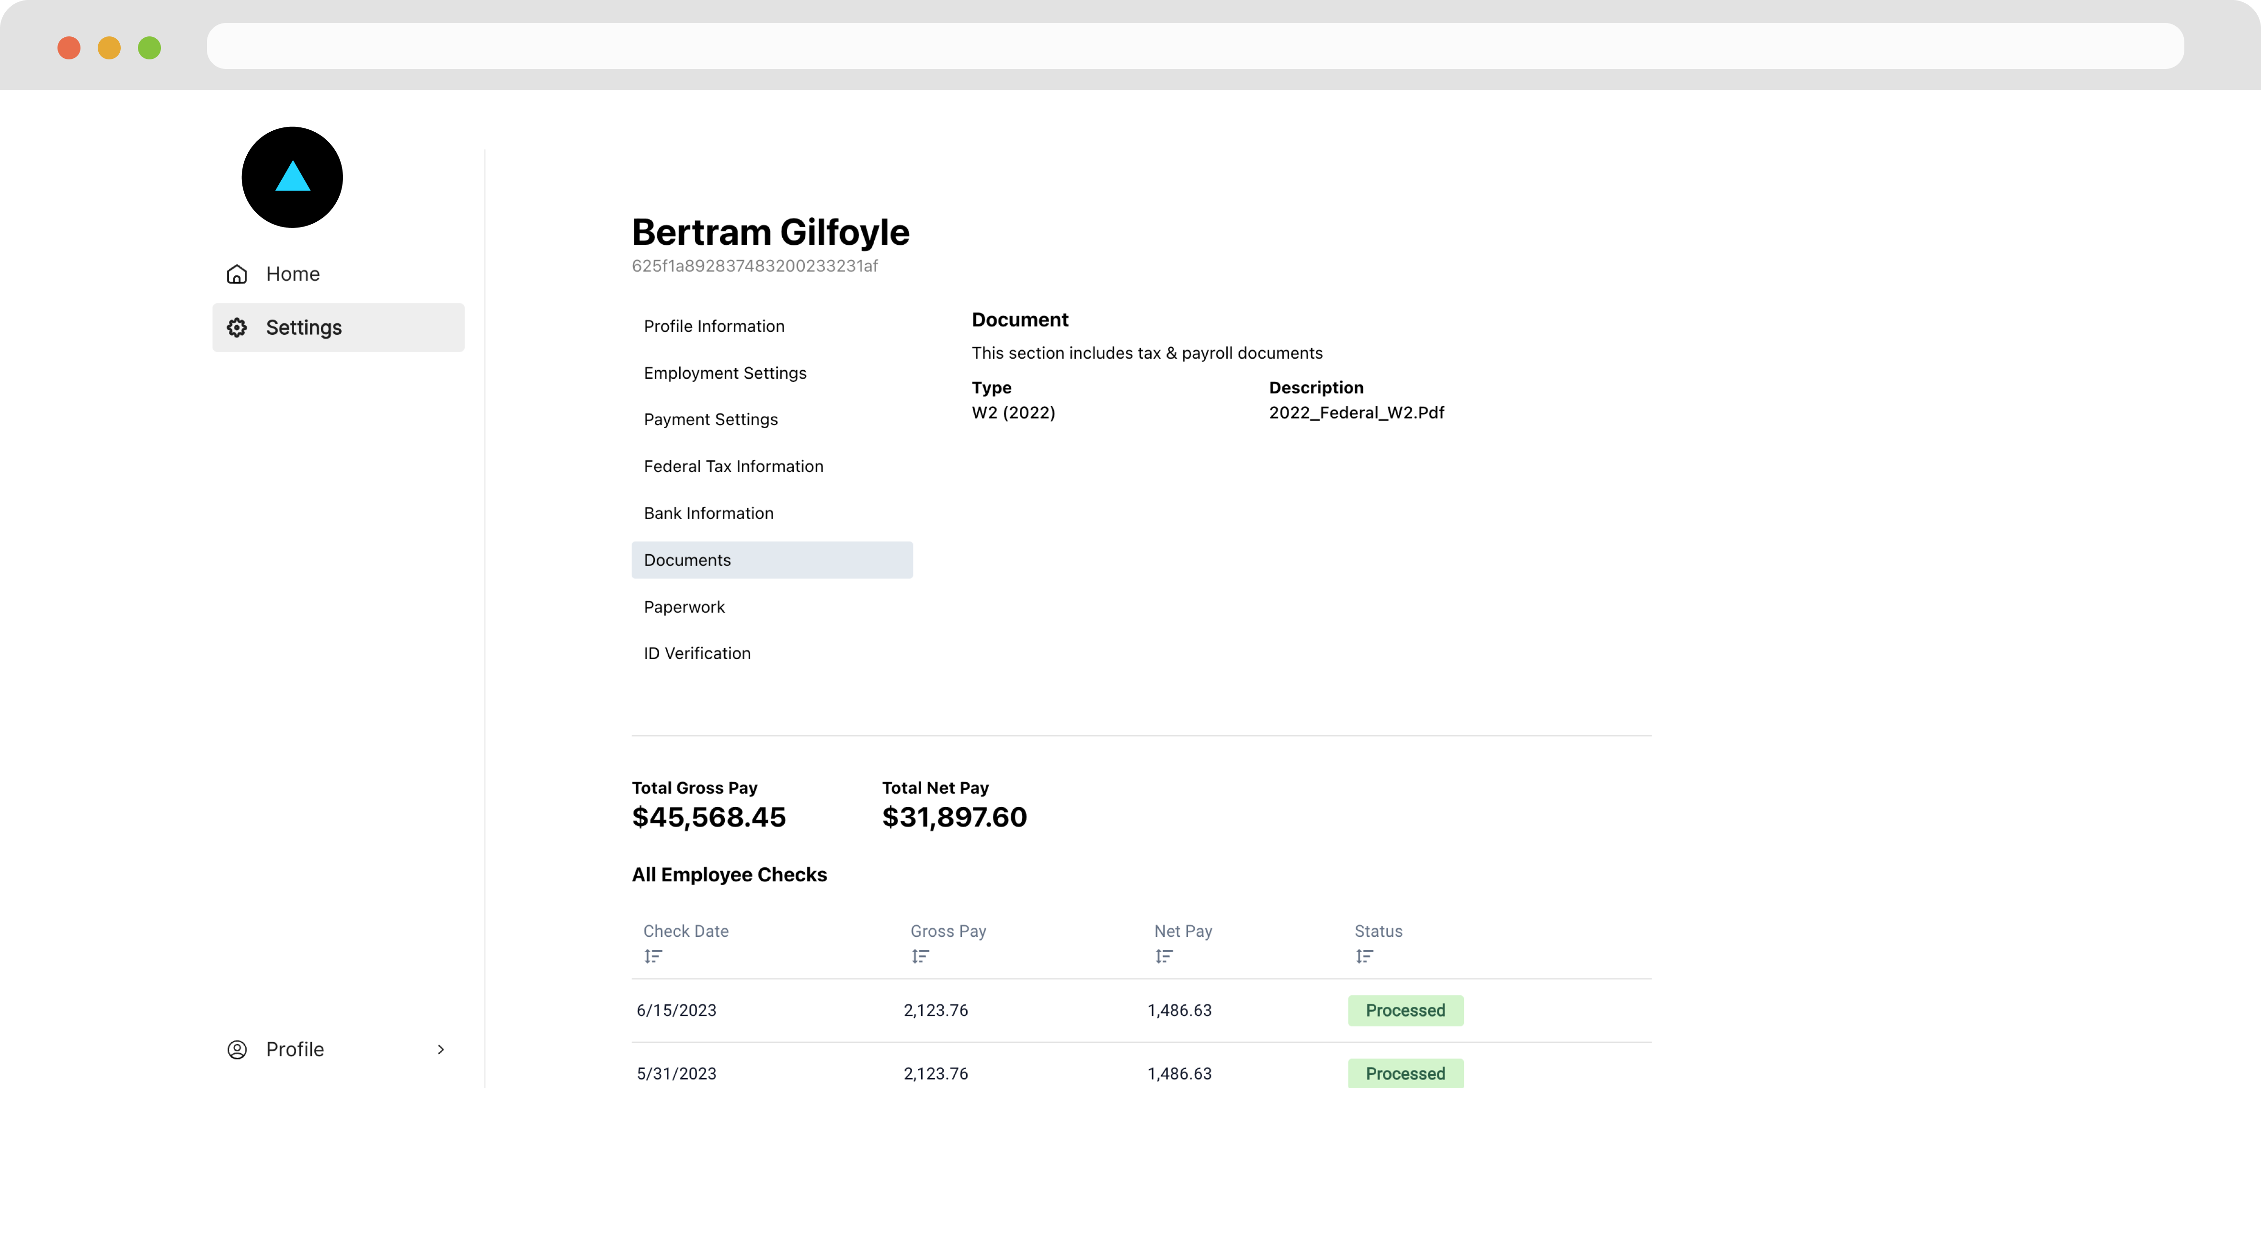Viewport: 2261px width, 1240px height.
Task: Click the Gross Pay column header
Action: pos(948,931)
